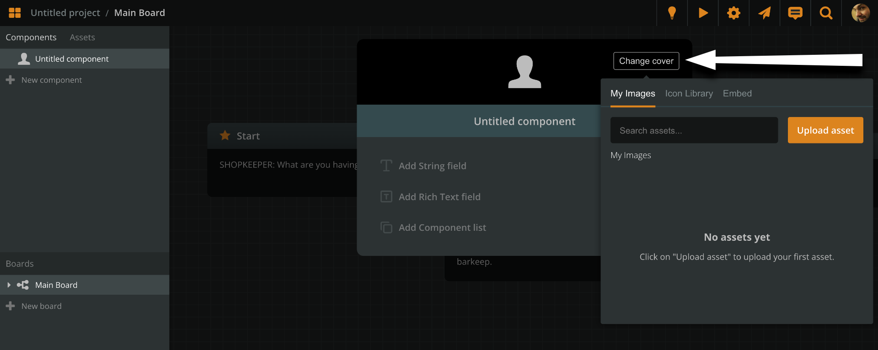Open the comments speech bubble icon
The height and width of the screenshot is (350, 878).
tap(795, 13)
